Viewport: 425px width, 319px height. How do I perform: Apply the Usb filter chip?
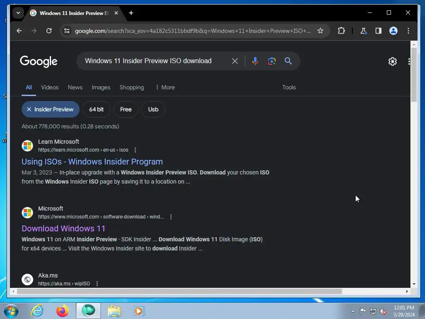153,109
